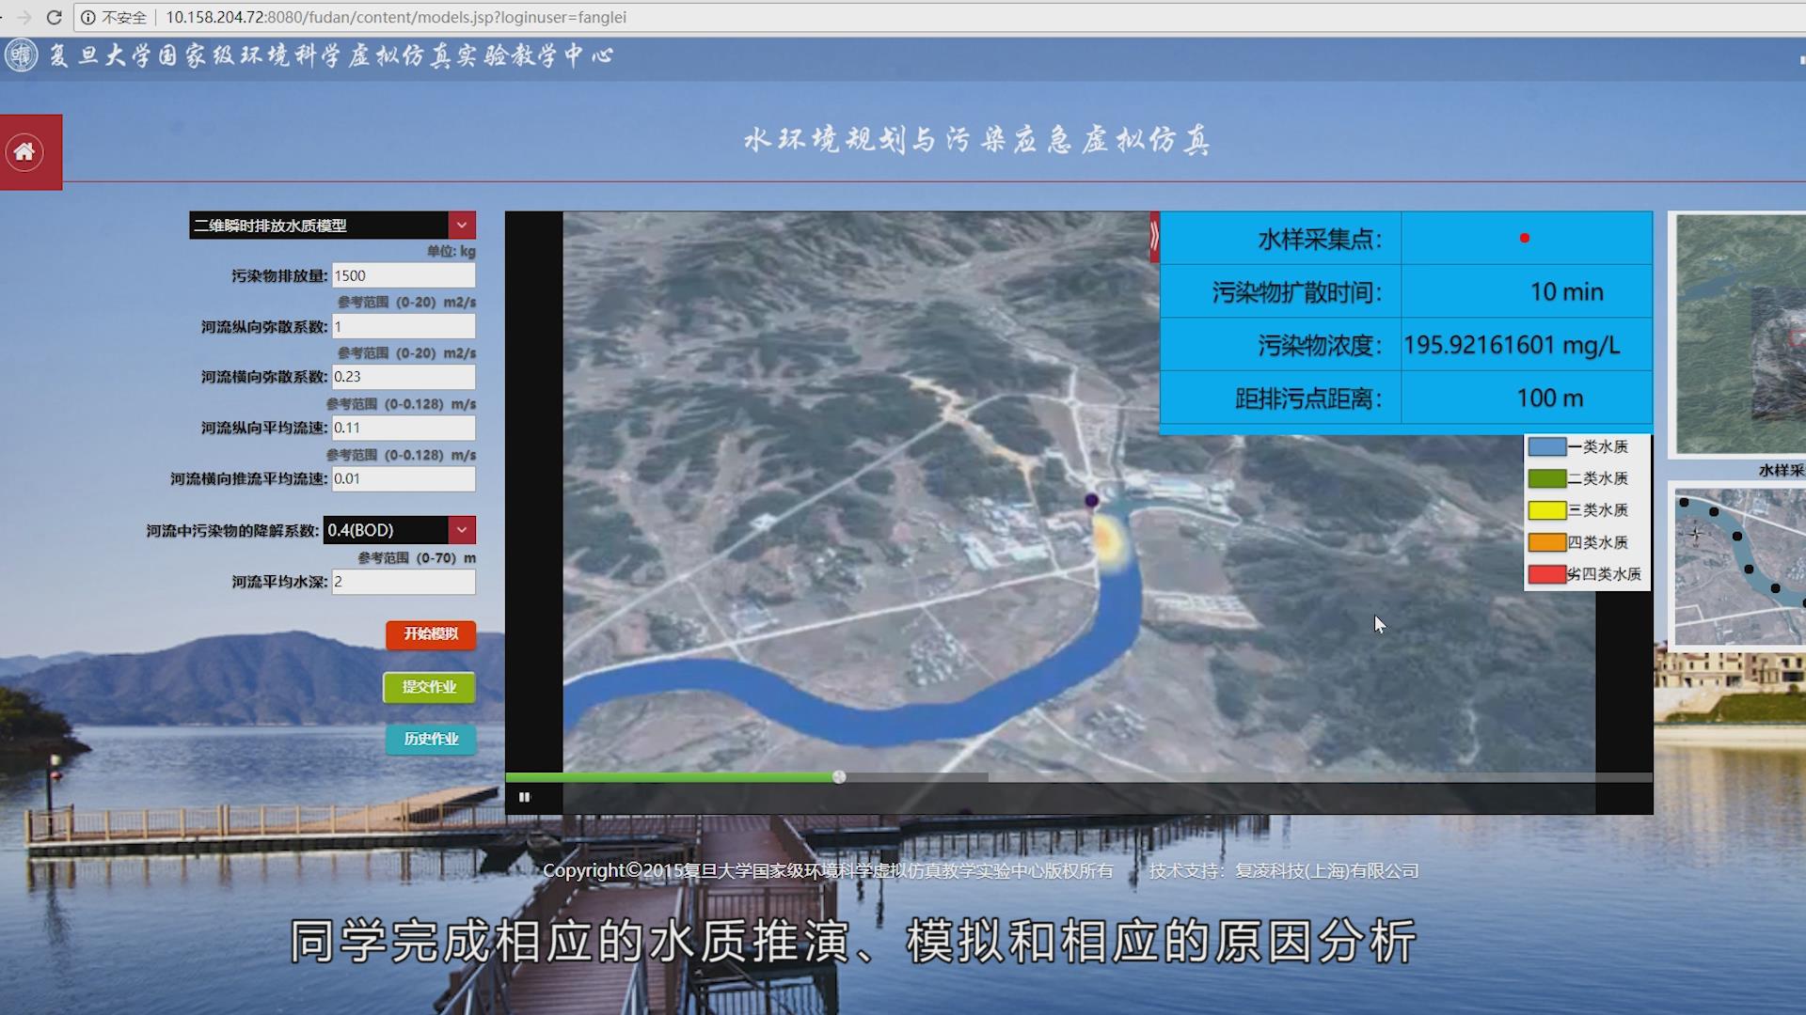The height and width of the screenshot is (1015, 1806).
Task: Click the purple discharge point marker on map
Action: pos(1091,501)
